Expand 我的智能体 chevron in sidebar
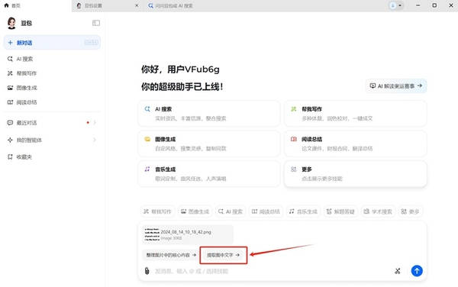 [x=95, y=140]
